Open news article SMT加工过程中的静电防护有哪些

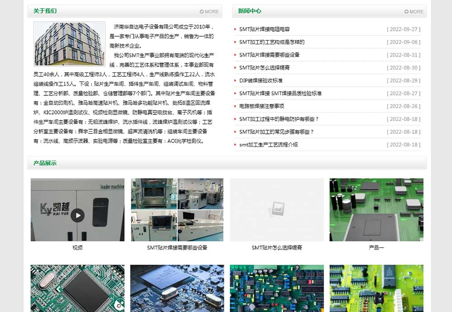(x=279, y=119)
